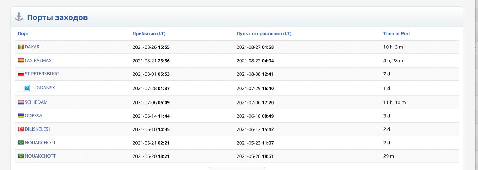Click the Senegal flag next to DAKAR
This screenshot has width=478, height=170.
point(21,47)
